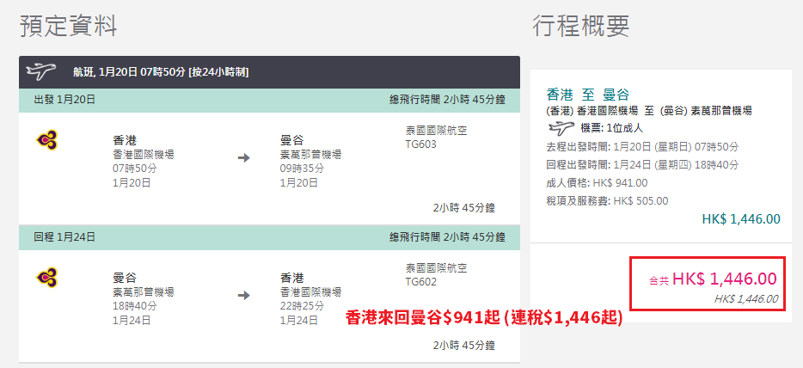The image size is (803, 368).
Task: Select outbound flight number TG603
Action: (421, 144)
